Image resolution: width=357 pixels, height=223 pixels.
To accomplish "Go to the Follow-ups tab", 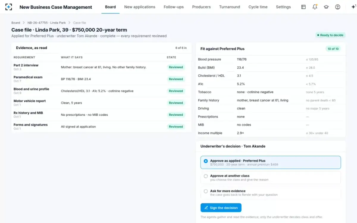I will coord(174,7).
